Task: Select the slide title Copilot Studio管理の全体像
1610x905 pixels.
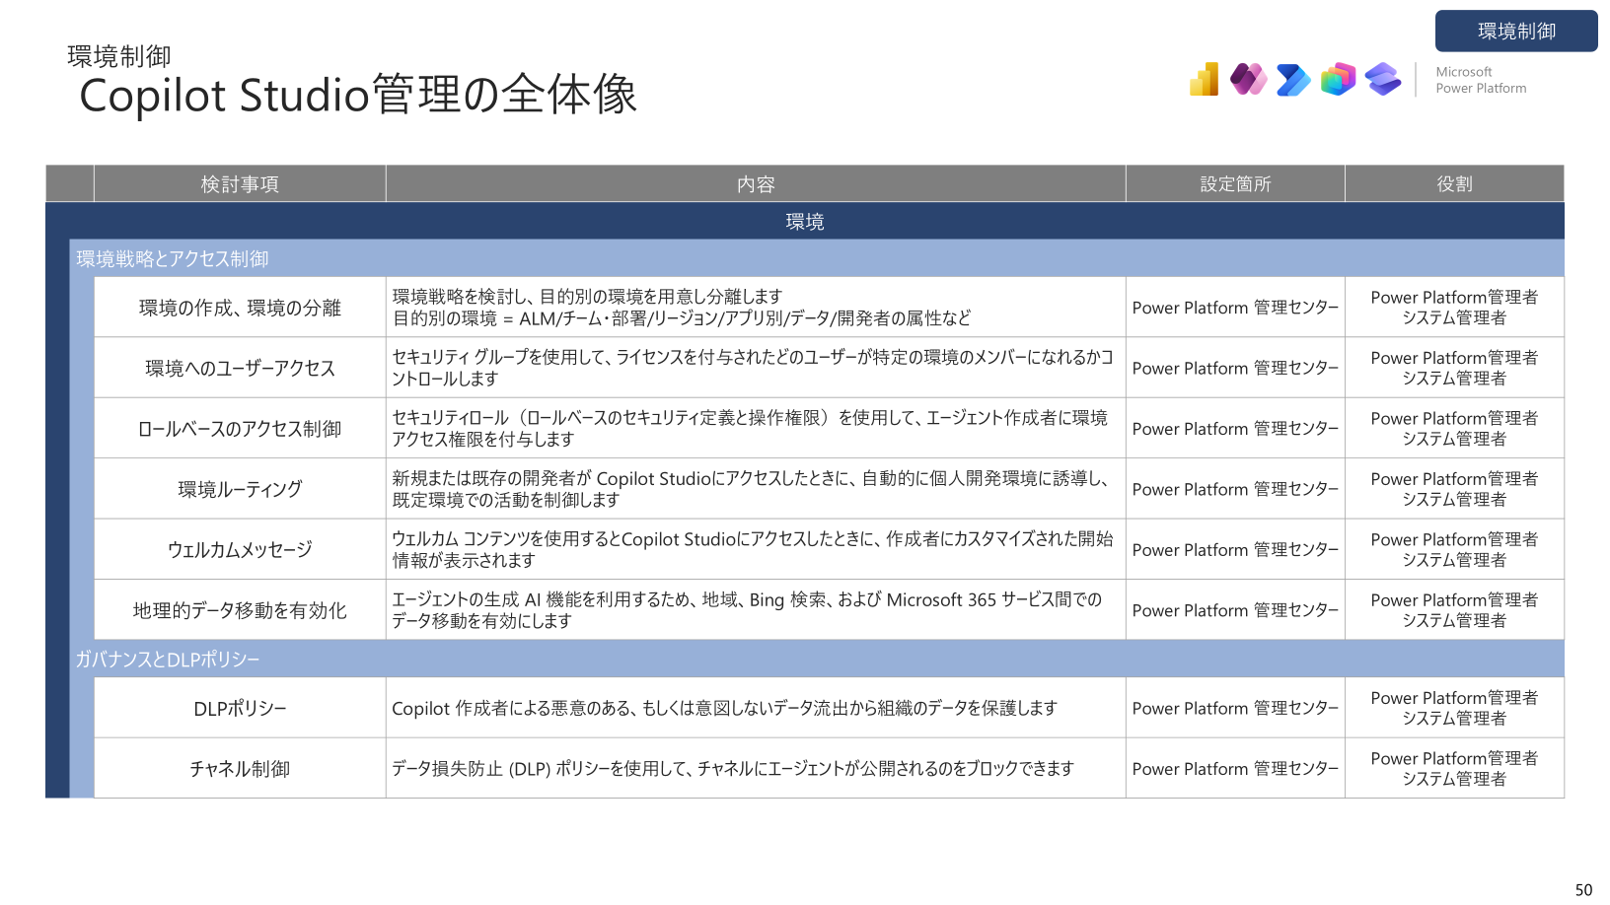Action: [x=358, y=96]
